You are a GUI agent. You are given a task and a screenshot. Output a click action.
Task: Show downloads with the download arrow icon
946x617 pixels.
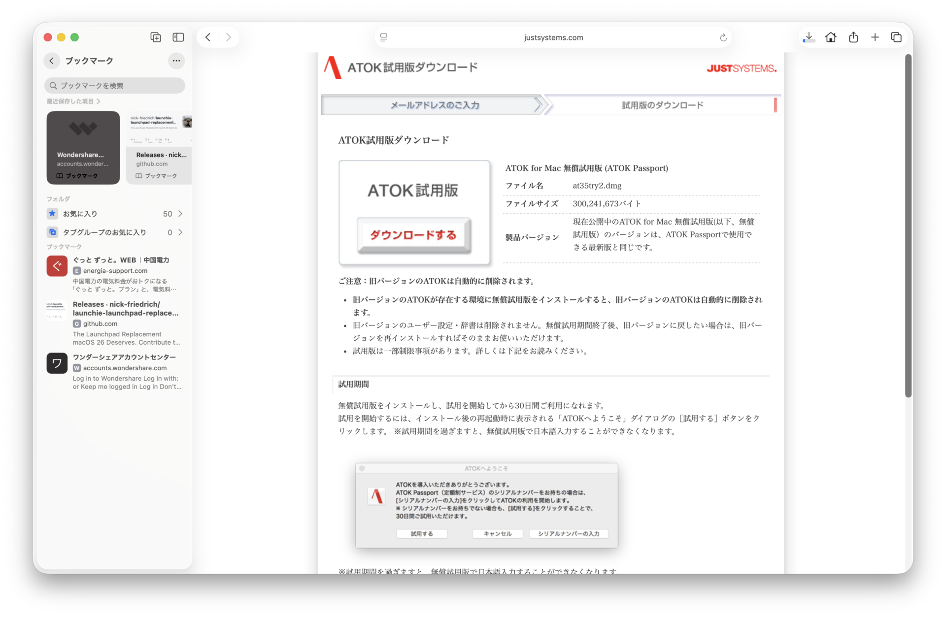point(809,37)
